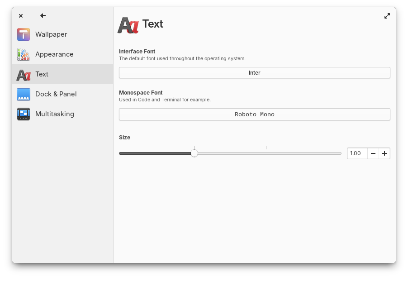
Task: Click the 1.00 size value field
Action: click(357, 153)
